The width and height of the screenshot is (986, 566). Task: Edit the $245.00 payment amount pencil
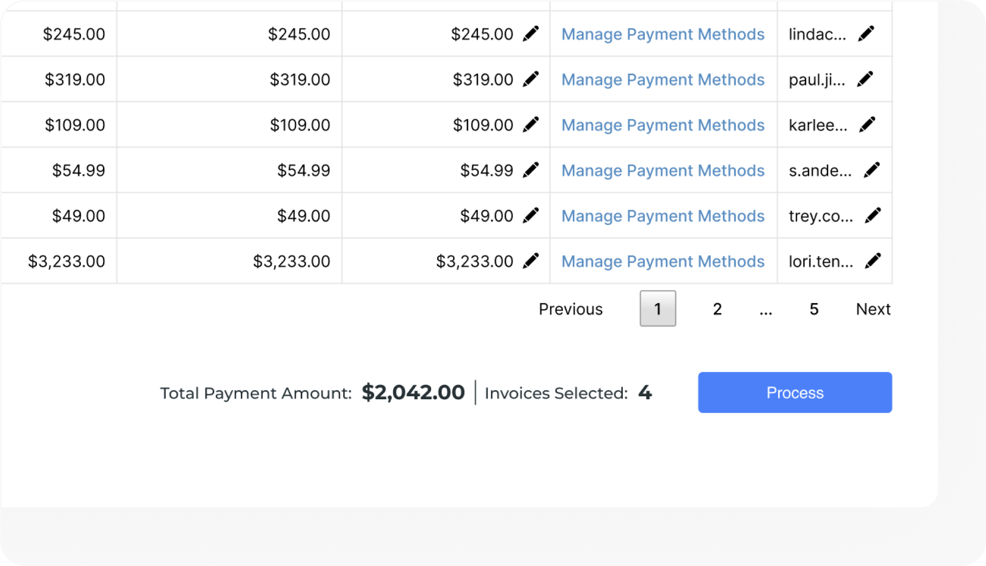(530, 34)
